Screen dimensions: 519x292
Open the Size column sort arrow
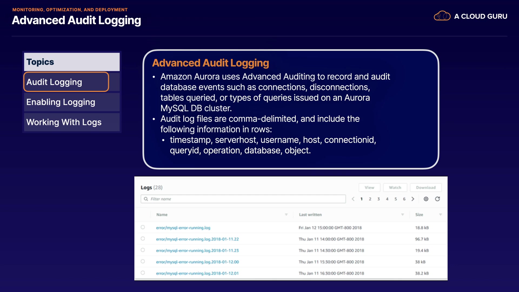(440, 215)
